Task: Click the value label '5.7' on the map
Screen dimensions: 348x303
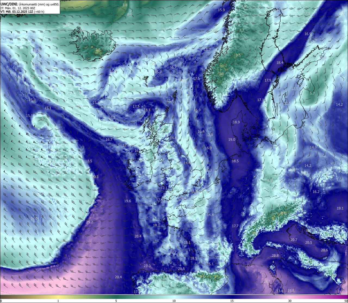Action: 312,93
